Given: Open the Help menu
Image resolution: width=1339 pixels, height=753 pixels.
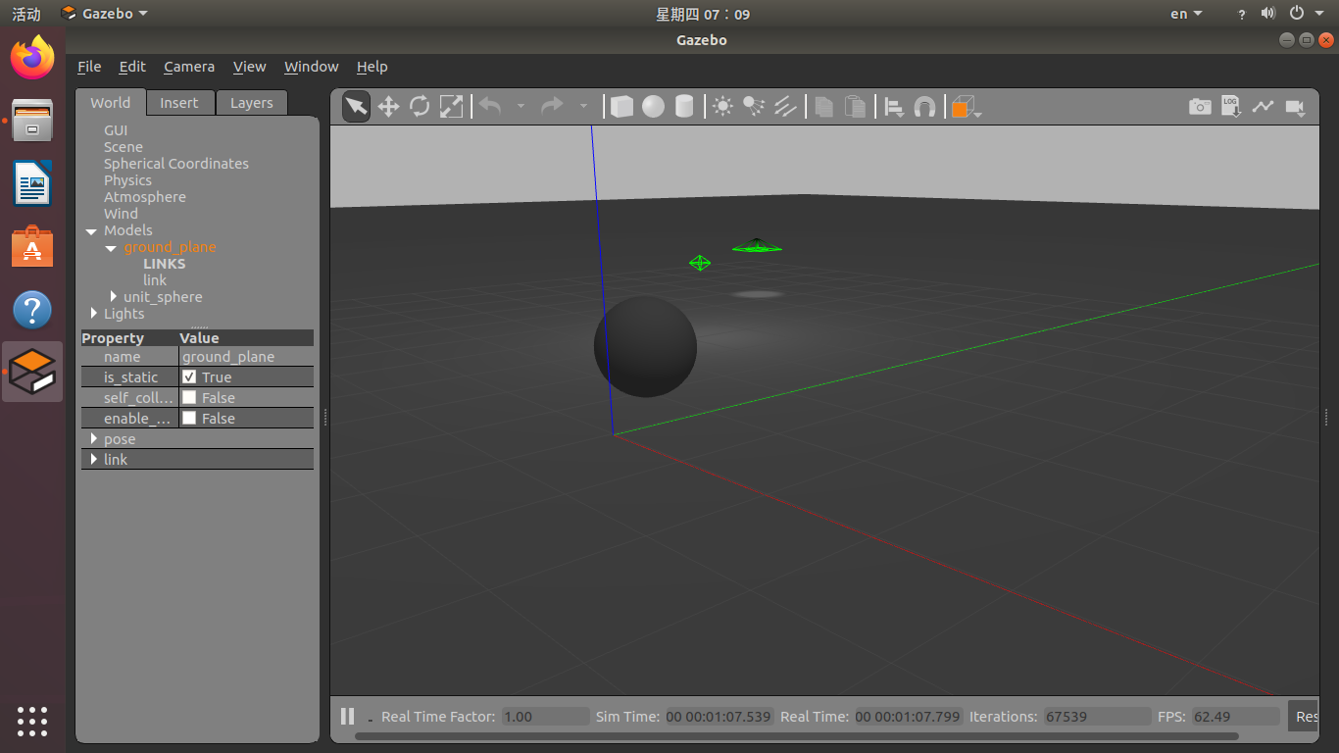Looking at the screenshot, I should (x=372, y=67).
